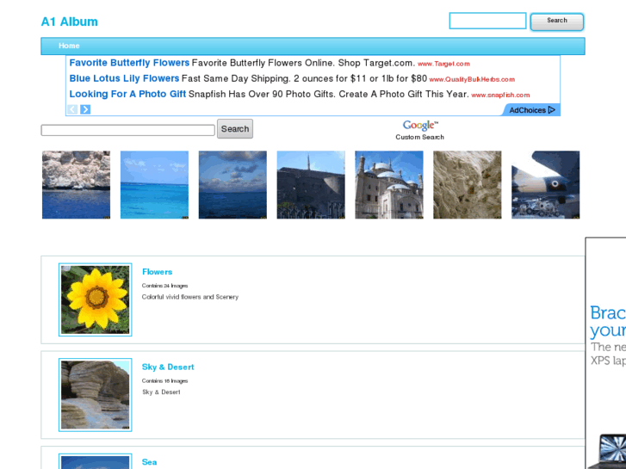Open the Flowers album title link
This screenshot has height=469, width=626.
pyautogui.click(x=158, y=272)
